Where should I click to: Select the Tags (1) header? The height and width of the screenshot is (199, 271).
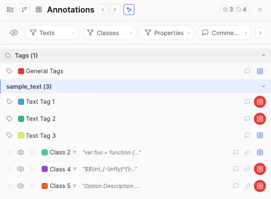point(135,56)
